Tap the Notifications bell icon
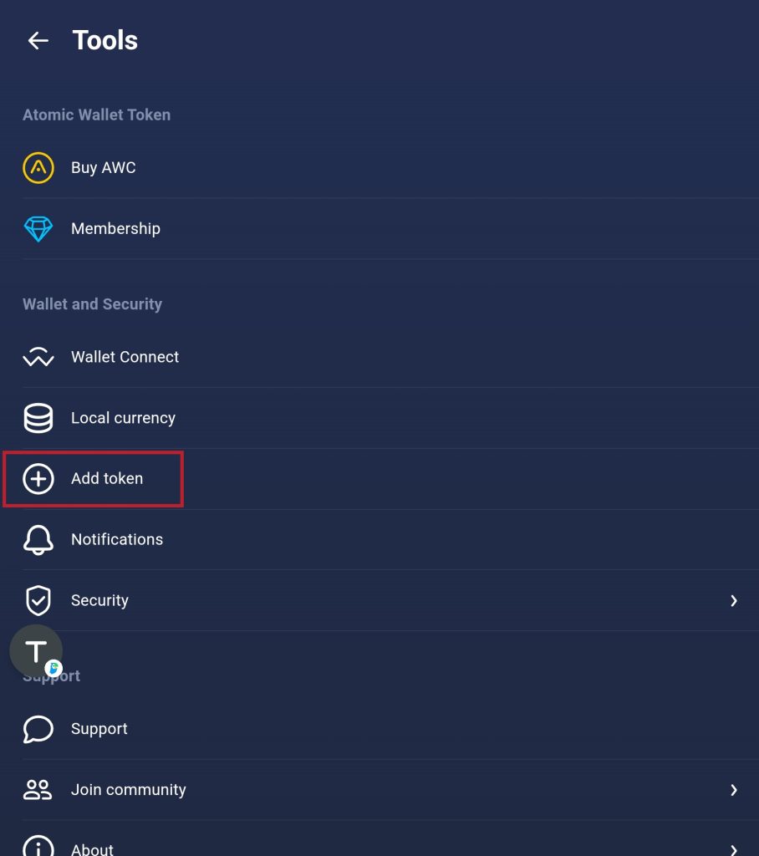 [x=38, y=540]
